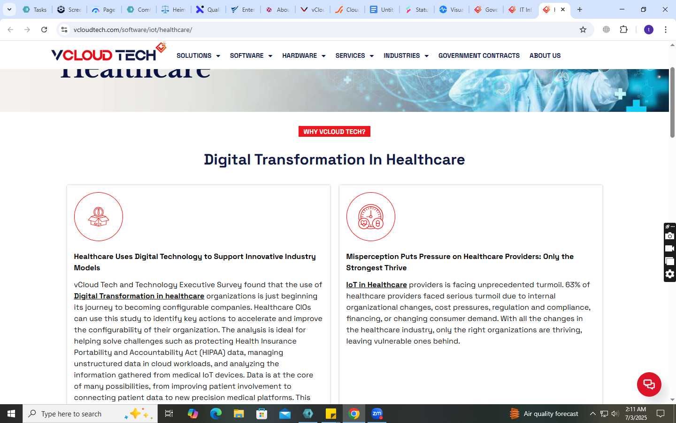Screen dimensions: 676x423
Task: Open Copilot from taskbar
Action: tap(193, 414)
